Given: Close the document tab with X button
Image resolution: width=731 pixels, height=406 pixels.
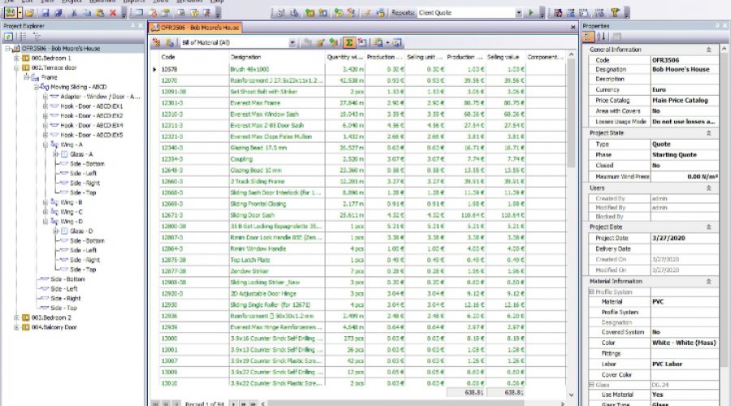Looking at the screenshot, I should tap(573, 28).
